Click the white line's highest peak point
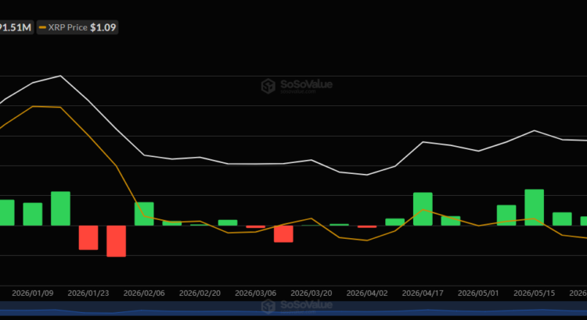The width and height of the screenshot is (587, 320). (60, 76)
